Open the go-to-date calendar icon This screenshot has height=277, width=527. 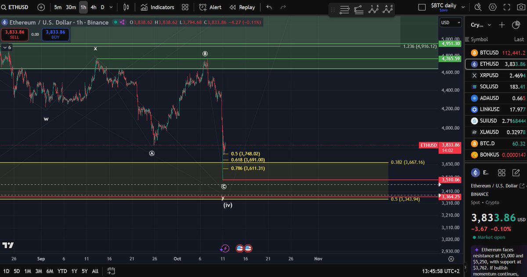[111, 271]
